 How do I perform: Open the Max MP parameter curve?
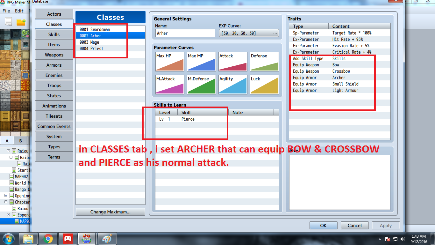pos(201,61)
